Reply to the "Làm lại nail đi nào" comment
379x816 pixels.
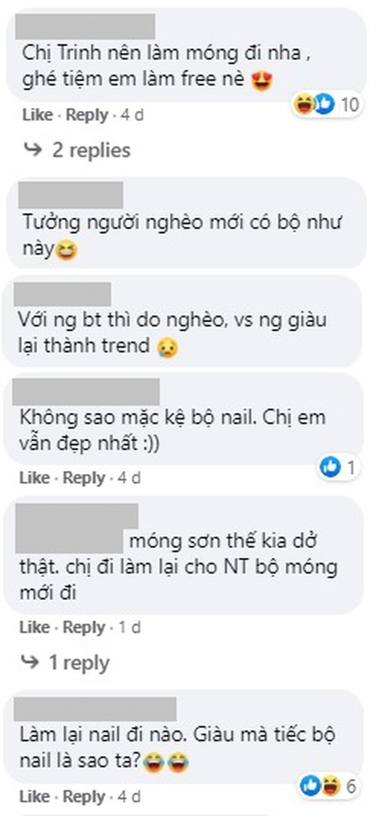coord(84,797)
